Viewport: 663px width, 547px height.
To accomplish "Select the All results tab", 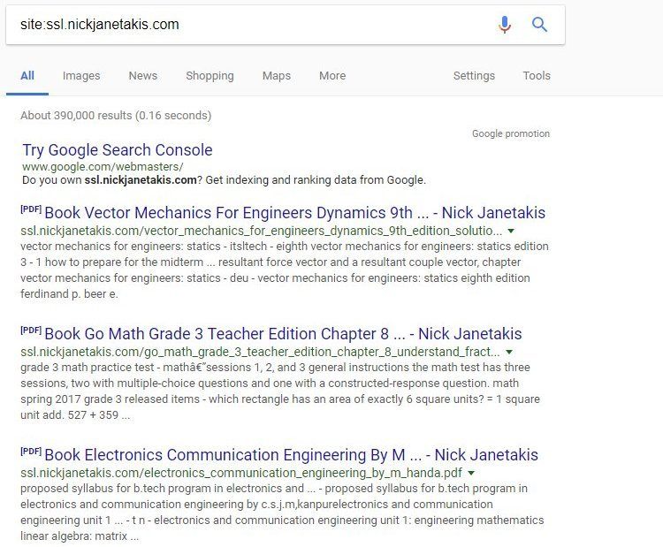I will click(x=27, y=76).
